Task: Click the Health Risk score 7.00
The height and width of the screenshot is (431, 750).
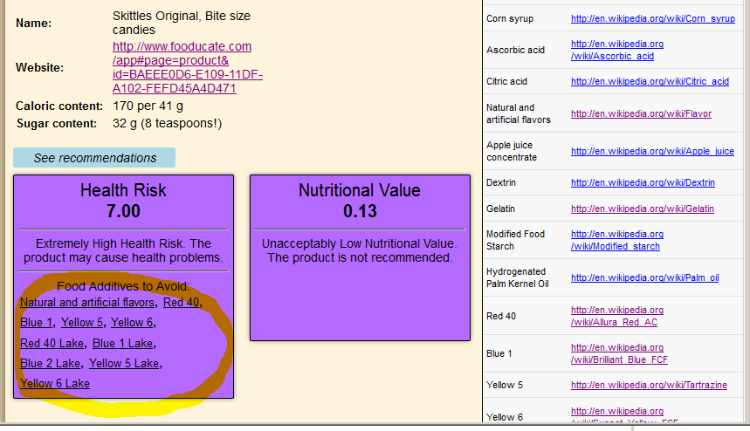Action: pyautogui.click(x=123, y=211)
